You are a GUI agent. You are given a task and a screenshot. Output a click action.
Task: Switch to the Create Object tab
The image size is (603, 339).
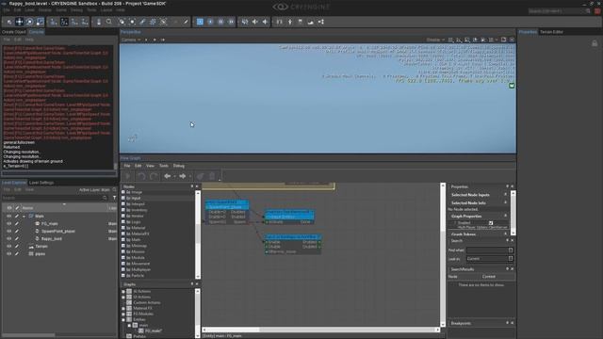tap(13, 32)
